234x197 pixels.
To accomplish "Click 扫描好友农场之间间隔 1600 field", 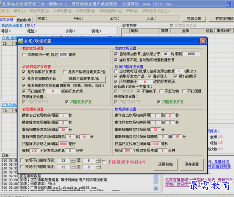I will pyautogui.click(x=63, y=144).
